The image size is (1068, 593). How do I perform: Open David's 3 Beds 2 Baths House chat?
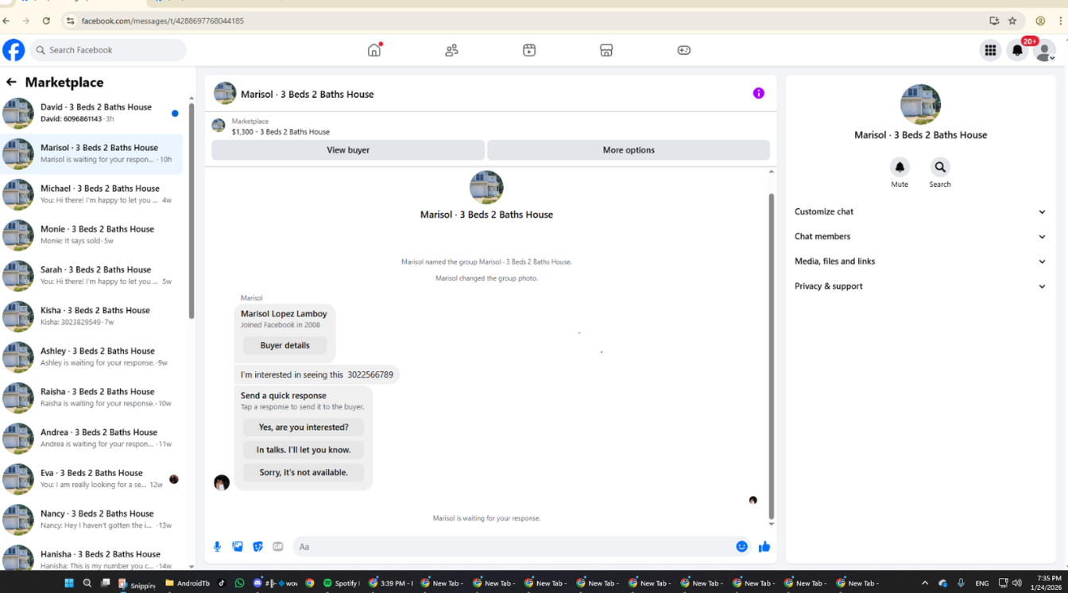click(x=92, y=113)
